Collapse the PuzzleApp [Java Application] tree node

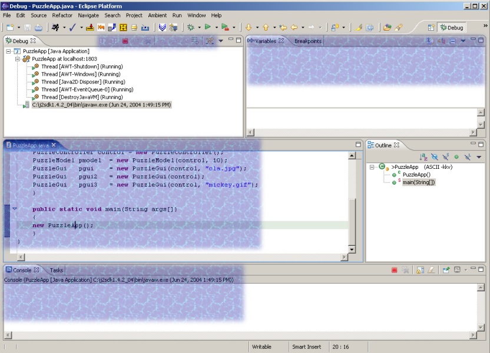(9, 52)
